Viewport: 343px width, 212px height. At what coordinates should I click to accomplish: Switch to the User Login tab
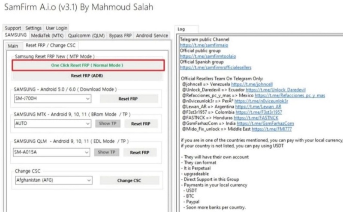[x=57, y=28]
